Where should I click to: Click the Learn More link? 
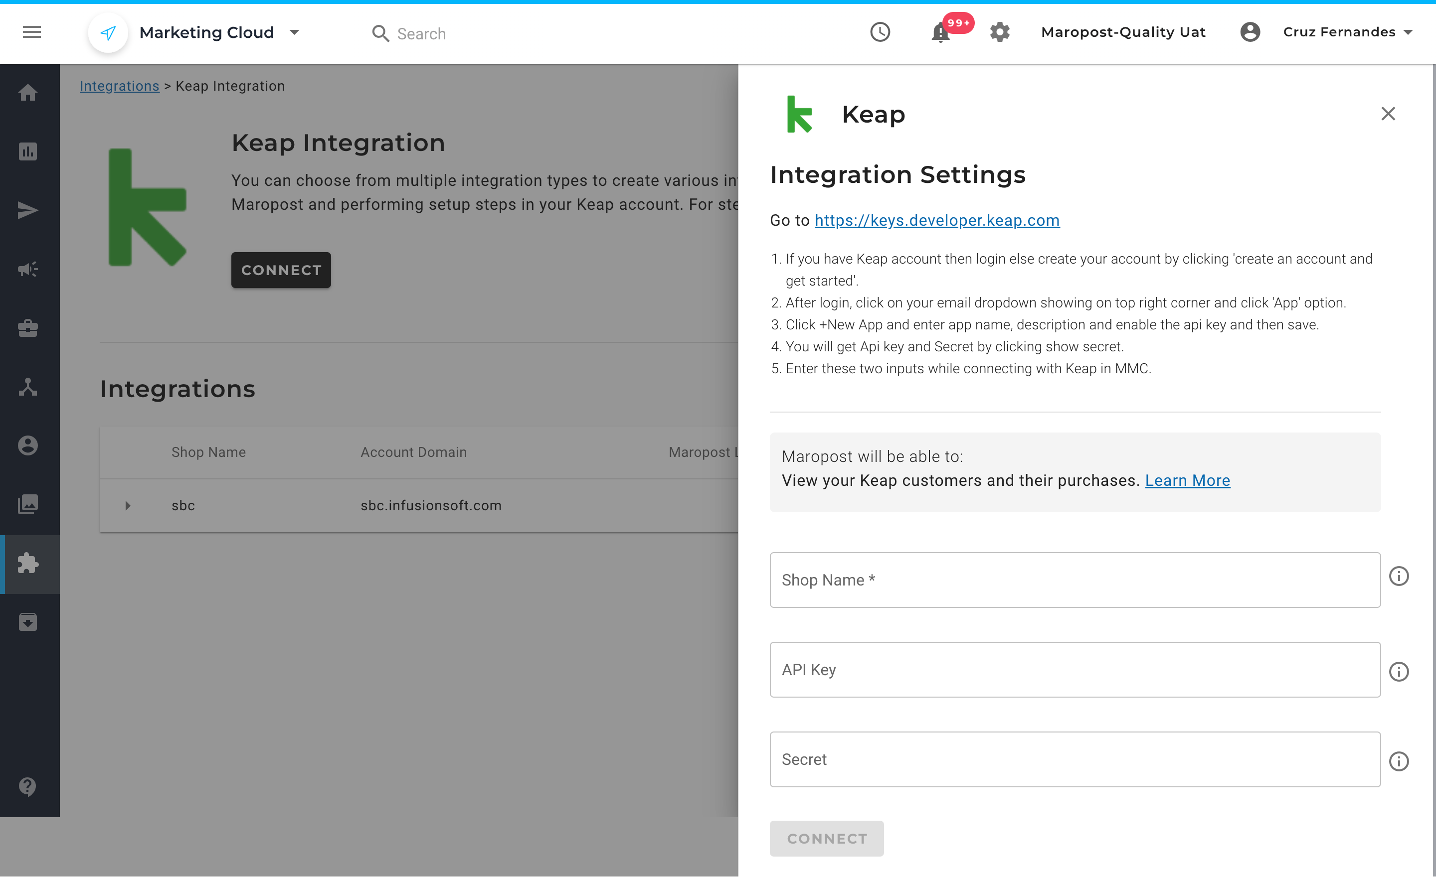(1187, 480)
